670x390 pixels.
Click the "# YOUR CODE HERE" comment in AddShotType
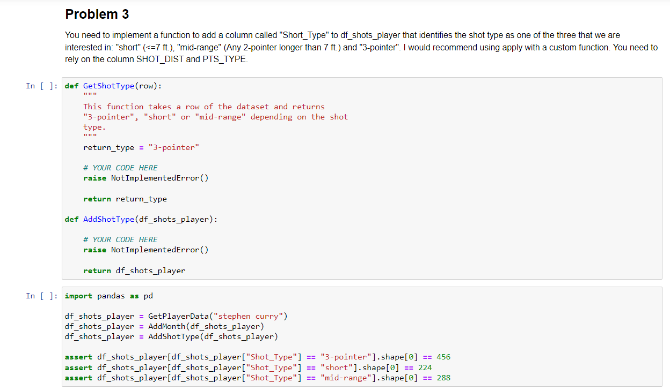(x=121, y=239)
